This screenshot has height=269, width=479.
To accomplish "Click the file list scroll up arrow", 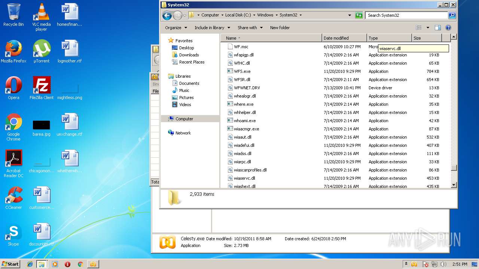I will (454, 37).
